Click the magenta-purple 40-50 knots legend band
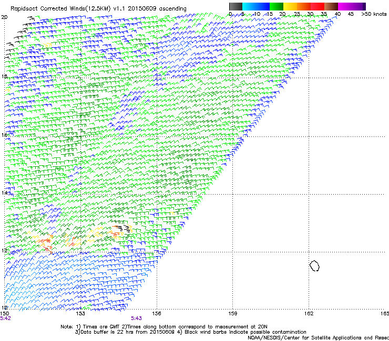Viewport: 389px width, 341px height. tap(352, 6)
